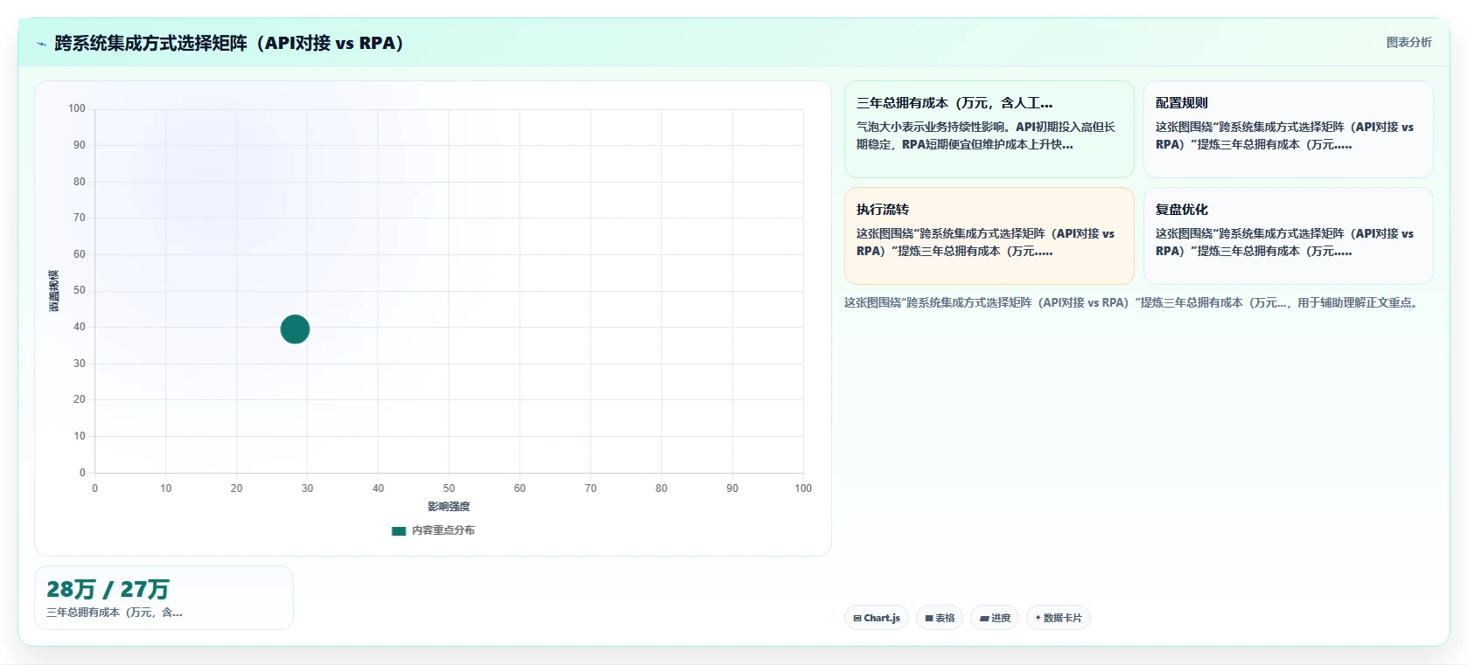Select the Chart.js chip
1468x665 pixels.
877,618
